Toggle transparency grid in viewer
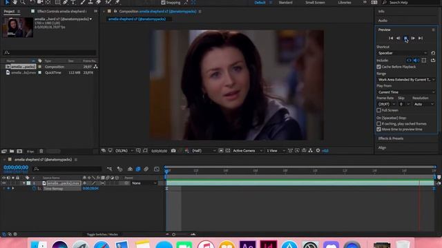 tap(228, 151)
